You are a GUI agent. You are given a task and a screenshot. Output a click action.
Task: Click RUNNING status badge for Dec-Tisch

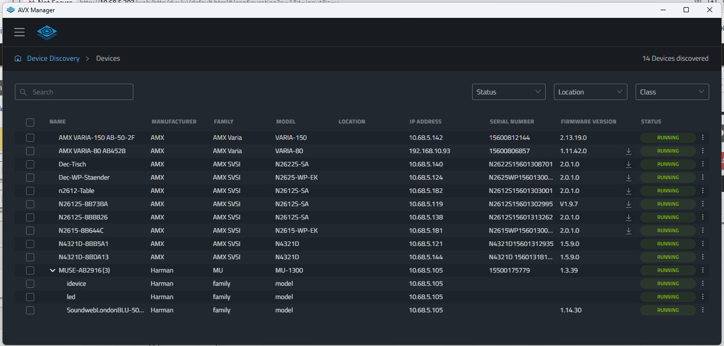click(668, 164)
